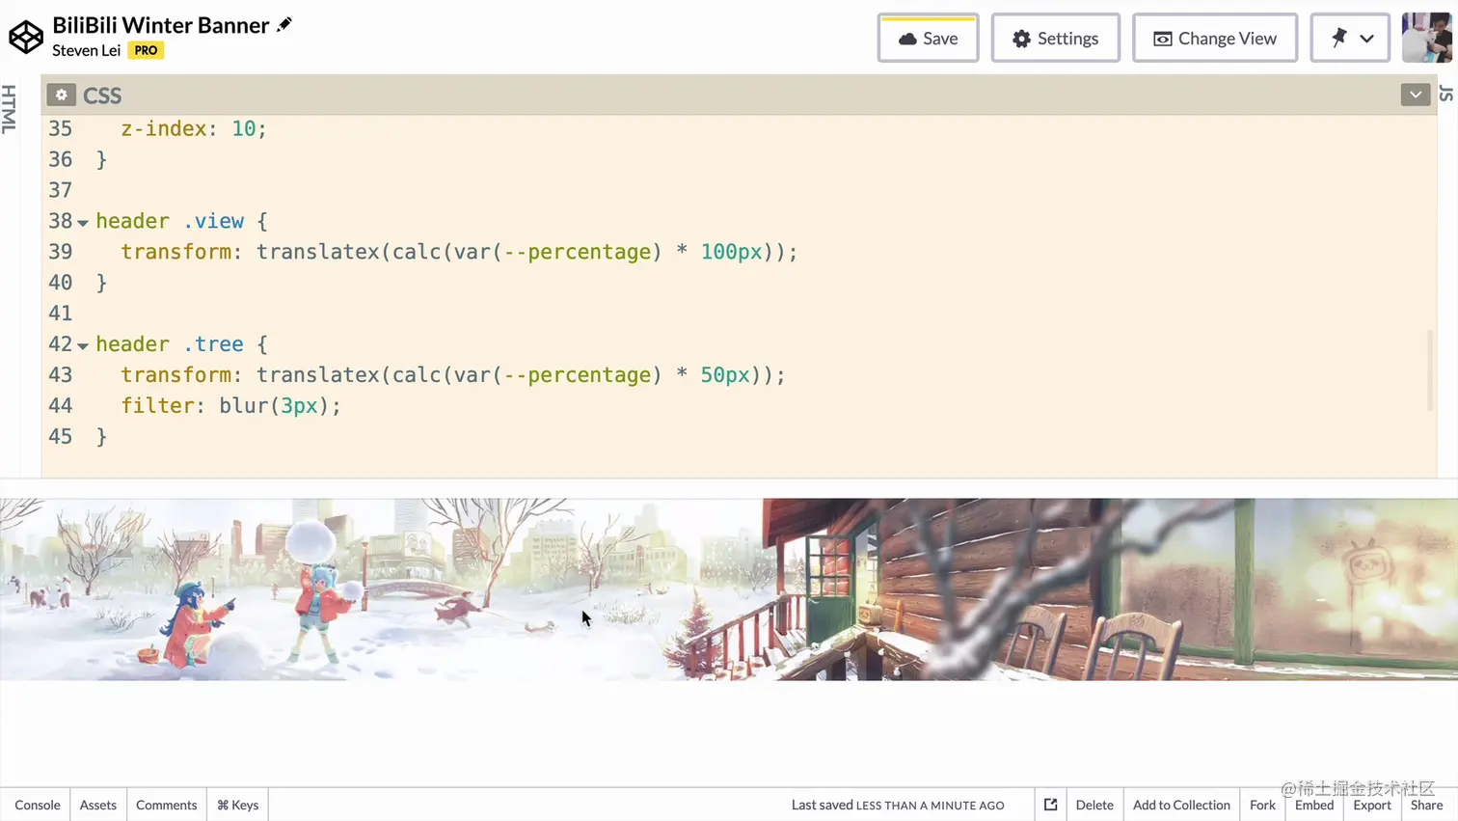Click author name Steven Lei
1458x821 pixels.
87,50
